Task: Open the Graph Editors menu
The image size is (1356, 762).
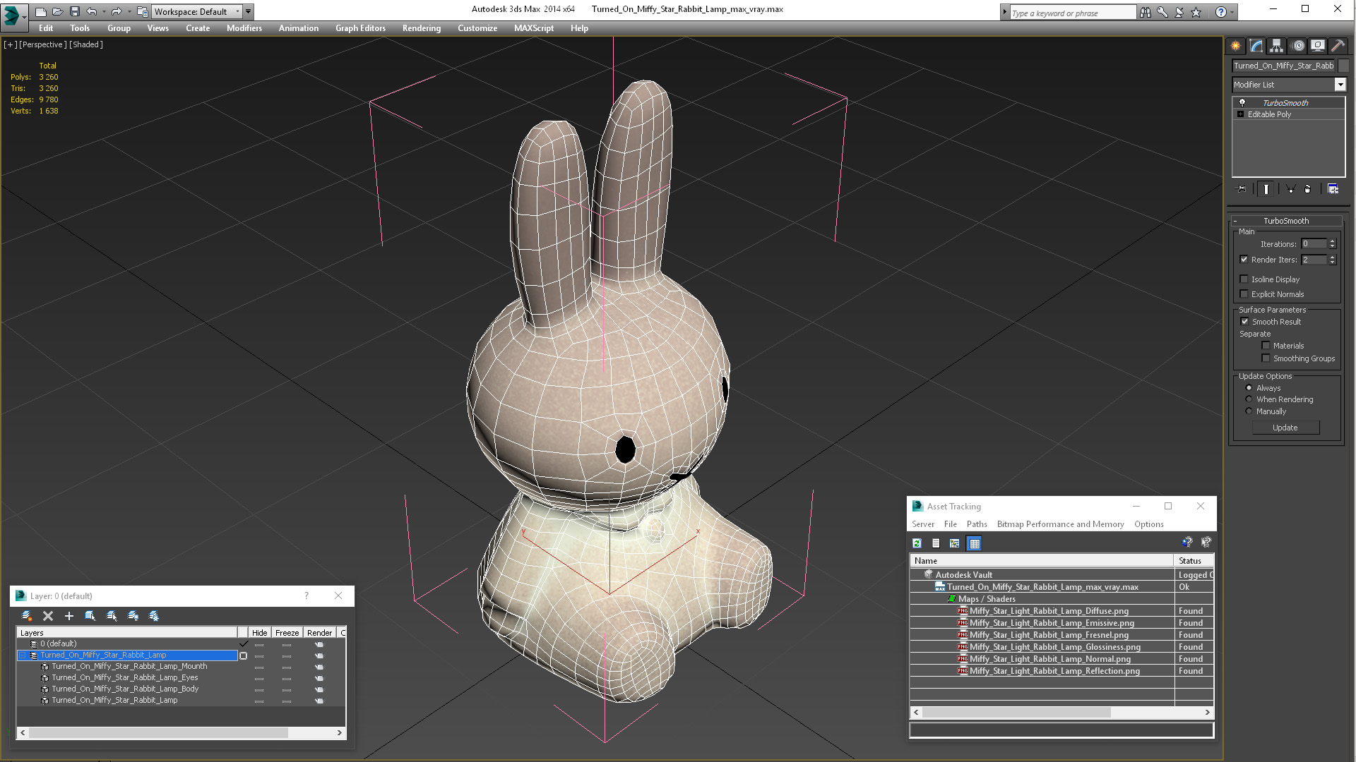Action: (x=360, y=28)
